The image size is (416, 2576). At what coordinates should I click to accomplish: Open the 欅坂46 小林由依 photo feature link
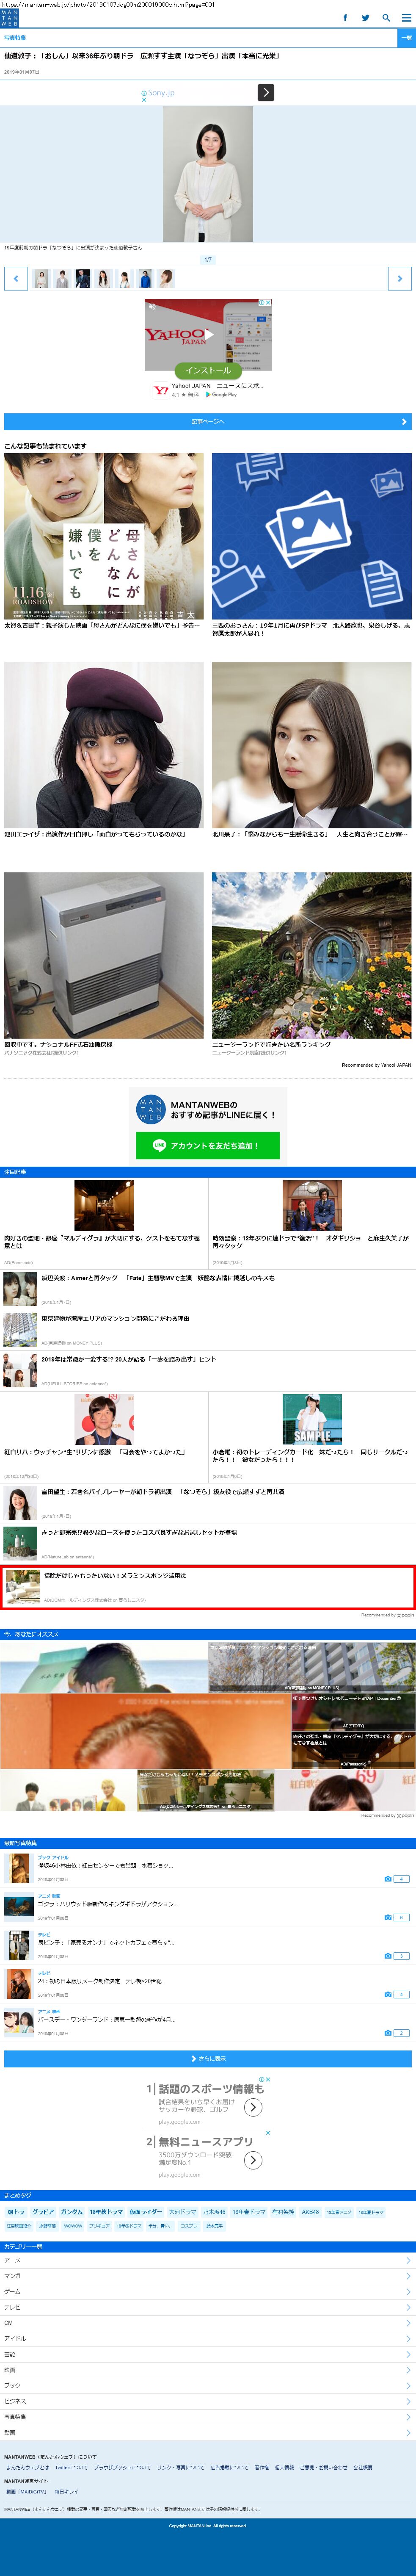click(105, 1865)
